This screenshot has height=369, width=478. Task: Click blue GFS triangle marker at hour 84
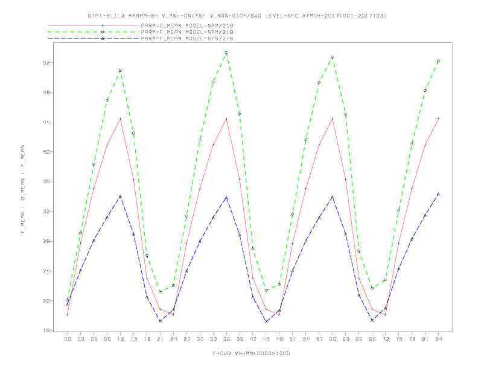pos(438,194)
